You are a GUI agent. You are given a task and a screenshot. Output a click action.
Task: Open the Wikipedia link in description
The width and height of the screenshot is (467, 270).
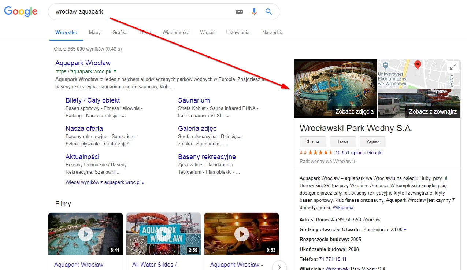343,207
